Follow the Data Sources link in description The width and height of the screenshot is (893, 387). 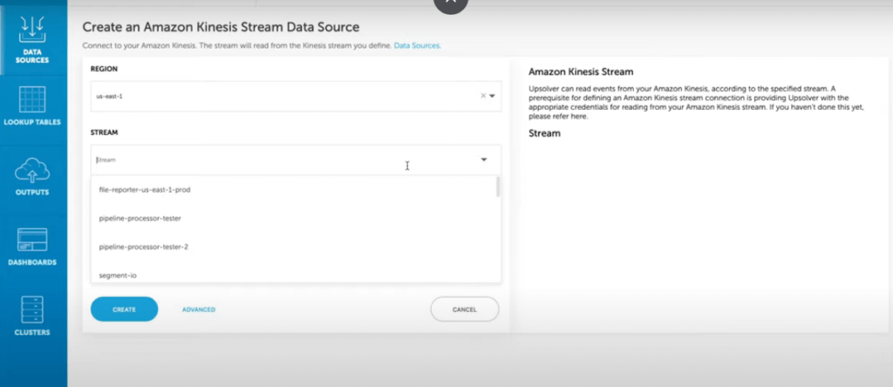click(418, 45)
